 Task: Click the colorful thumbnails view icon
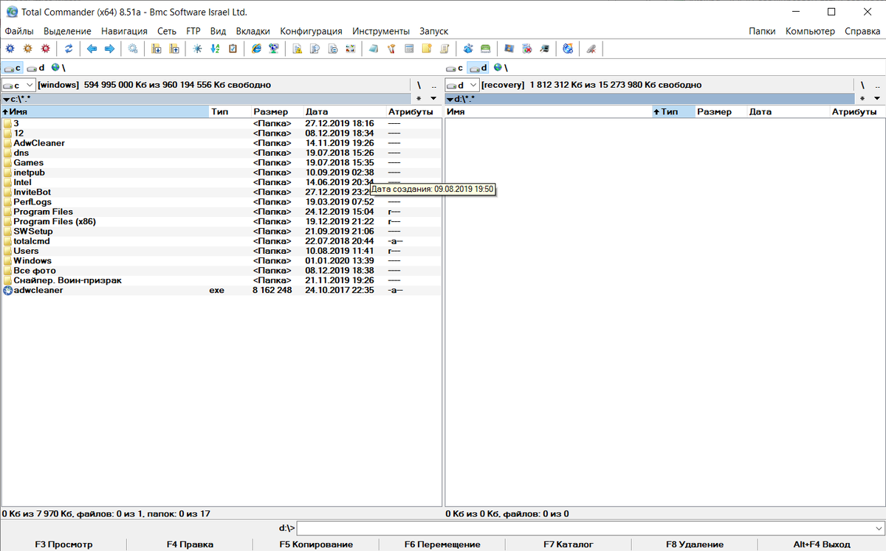click(x=350, y=49)
